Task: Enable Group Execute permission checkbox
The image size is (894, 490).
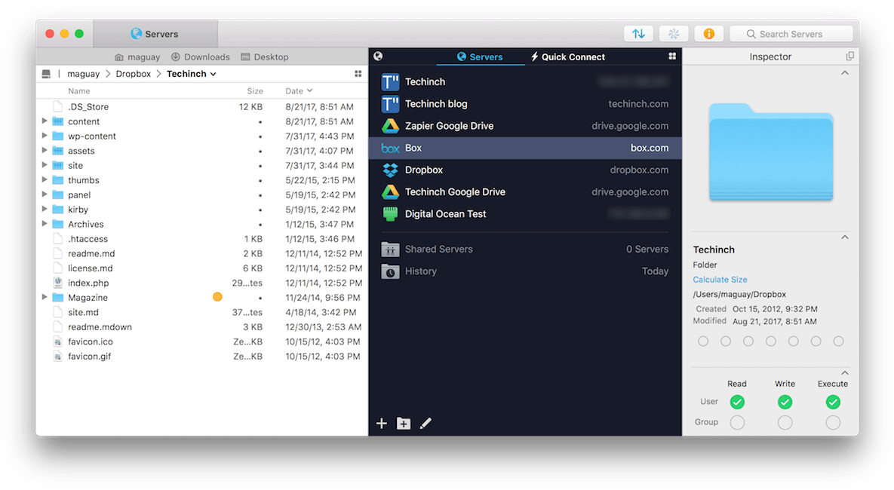Action: pos(832,423)
